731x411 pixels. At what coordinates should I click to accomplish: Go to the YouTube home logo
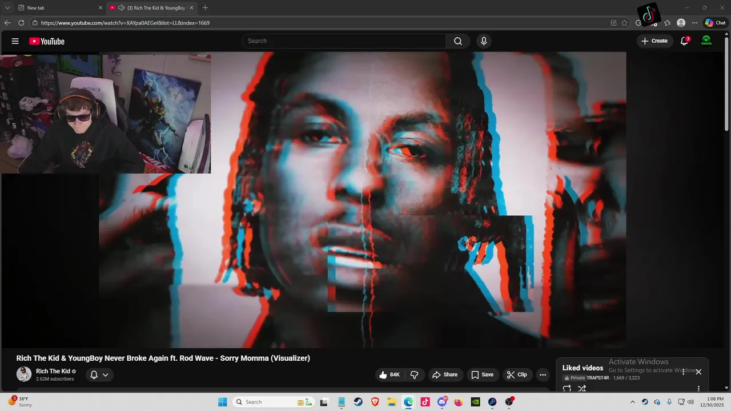tap(47, 41)
